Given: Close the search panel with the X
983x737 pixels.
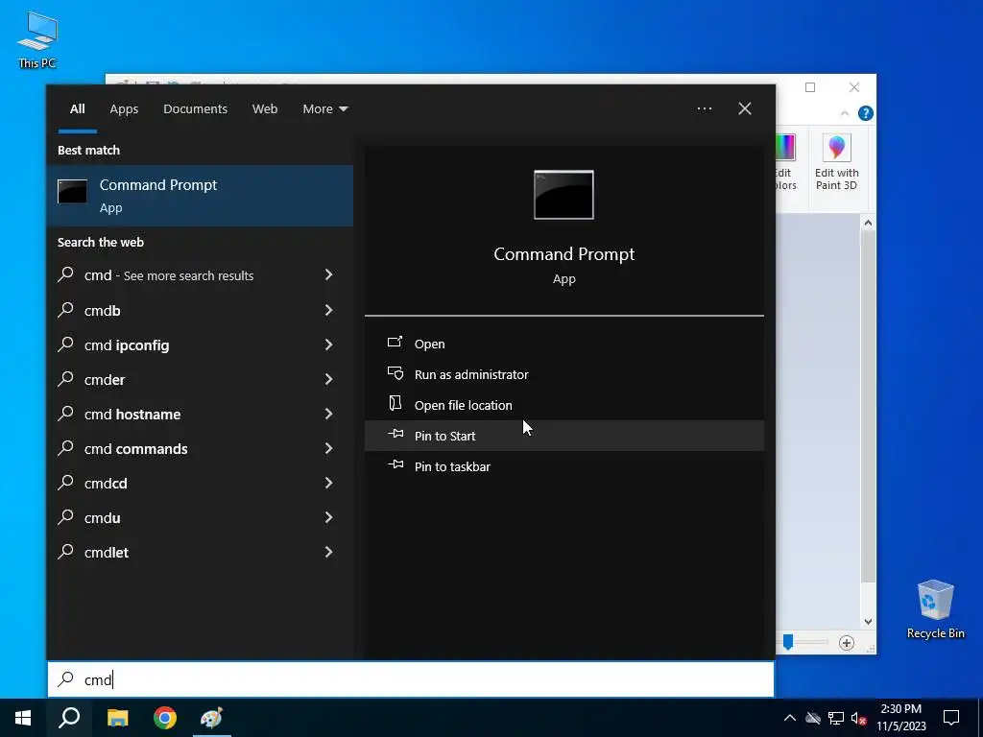Looking at the screenshot, I should [744, 108].
